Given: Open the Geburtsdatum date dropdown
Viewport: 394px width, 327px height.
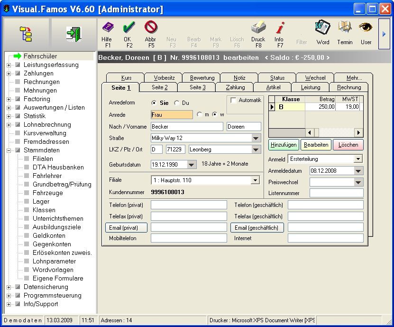Looking at the screenshot, I should coord(192,165).
